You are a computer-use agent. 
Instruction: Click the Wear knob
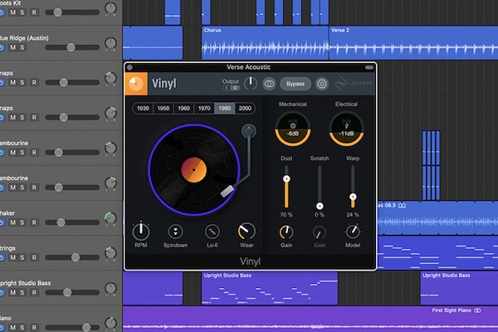(x=247, y=232)
